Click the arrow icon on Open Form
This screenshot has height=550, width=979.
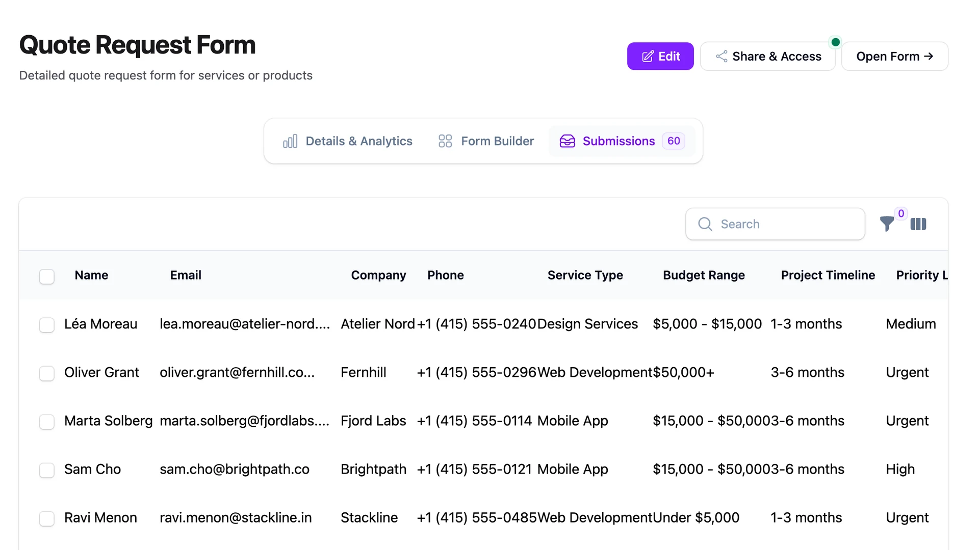[x=929, y=56]
